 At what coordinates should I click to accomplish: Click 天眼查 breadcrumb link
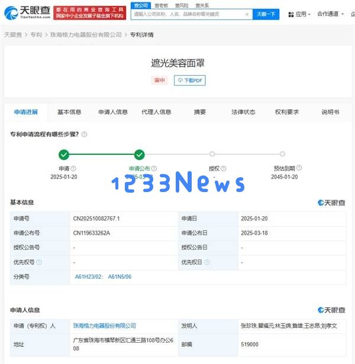(x=13, y=35)
